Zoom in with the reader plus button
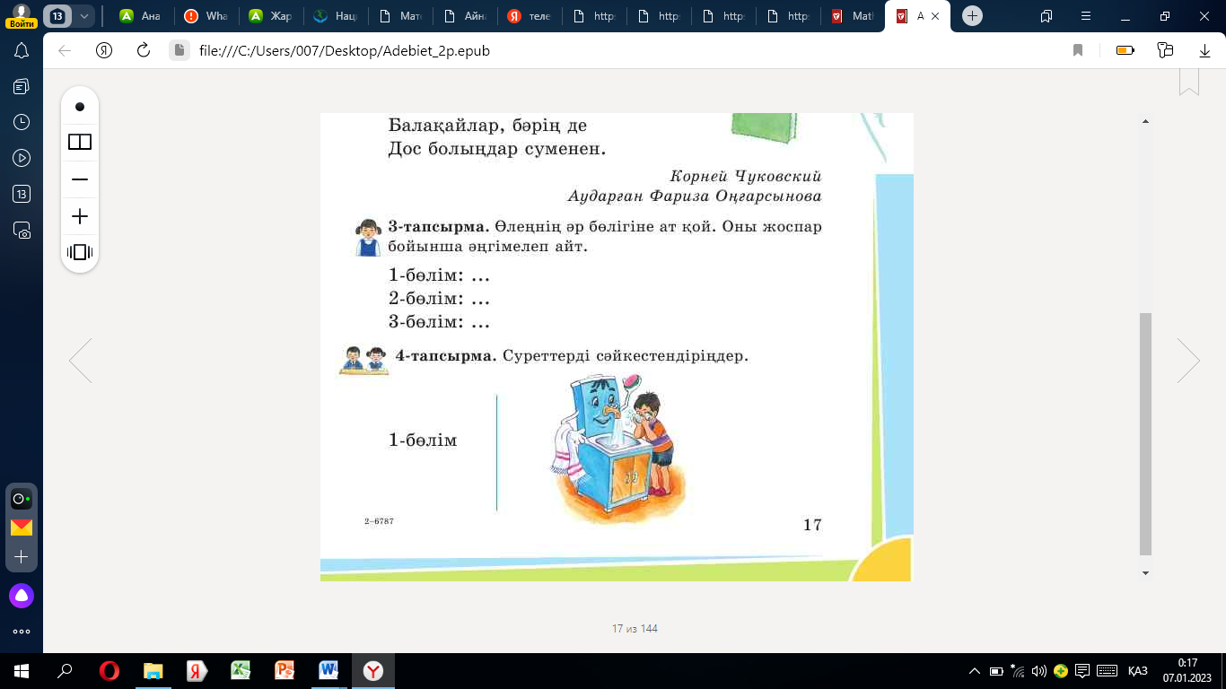This screenshot has width=1226, height=689. coord(80,216)
